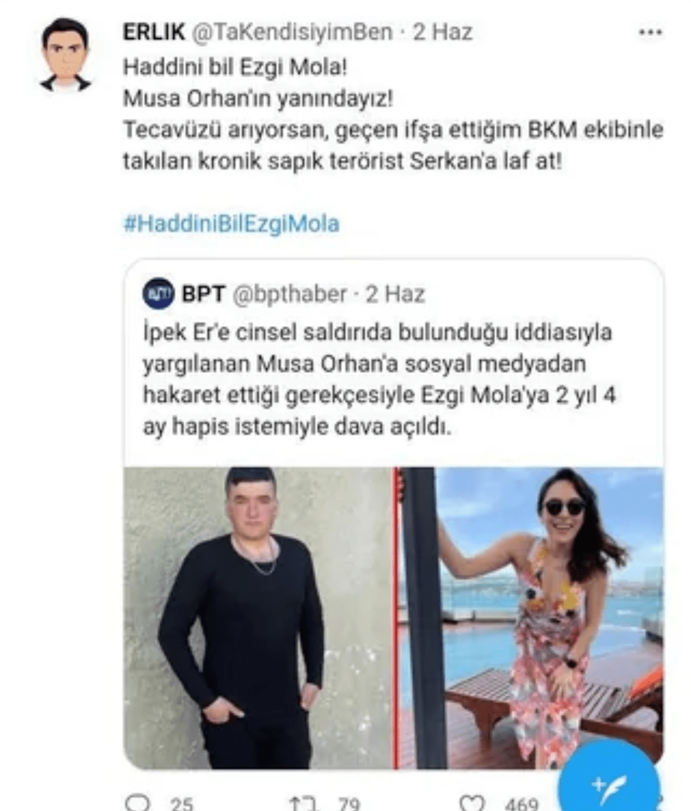
Task: View the photo of man in black sweater
Action: pos(258,618)
